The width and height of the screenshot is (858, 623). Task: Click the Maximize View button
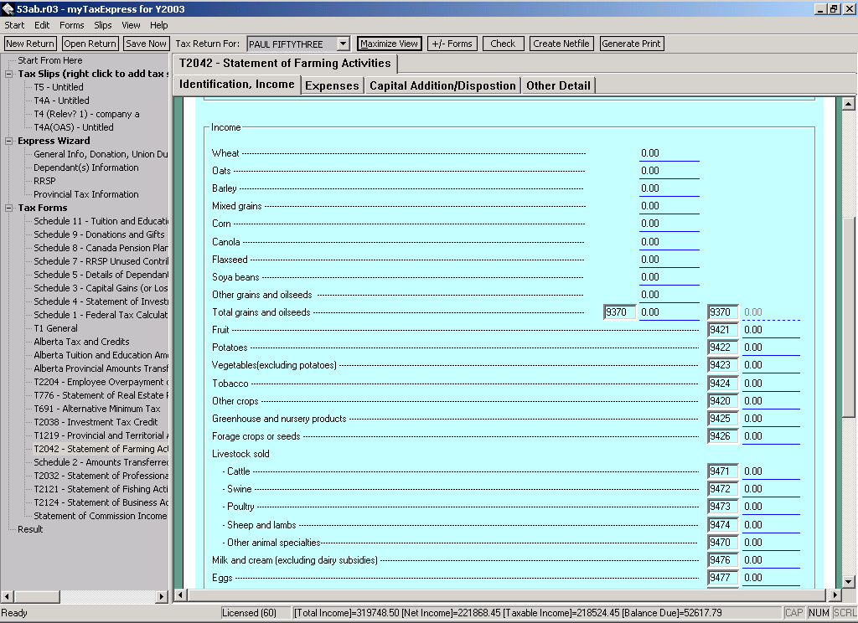(x=389, y=44)
